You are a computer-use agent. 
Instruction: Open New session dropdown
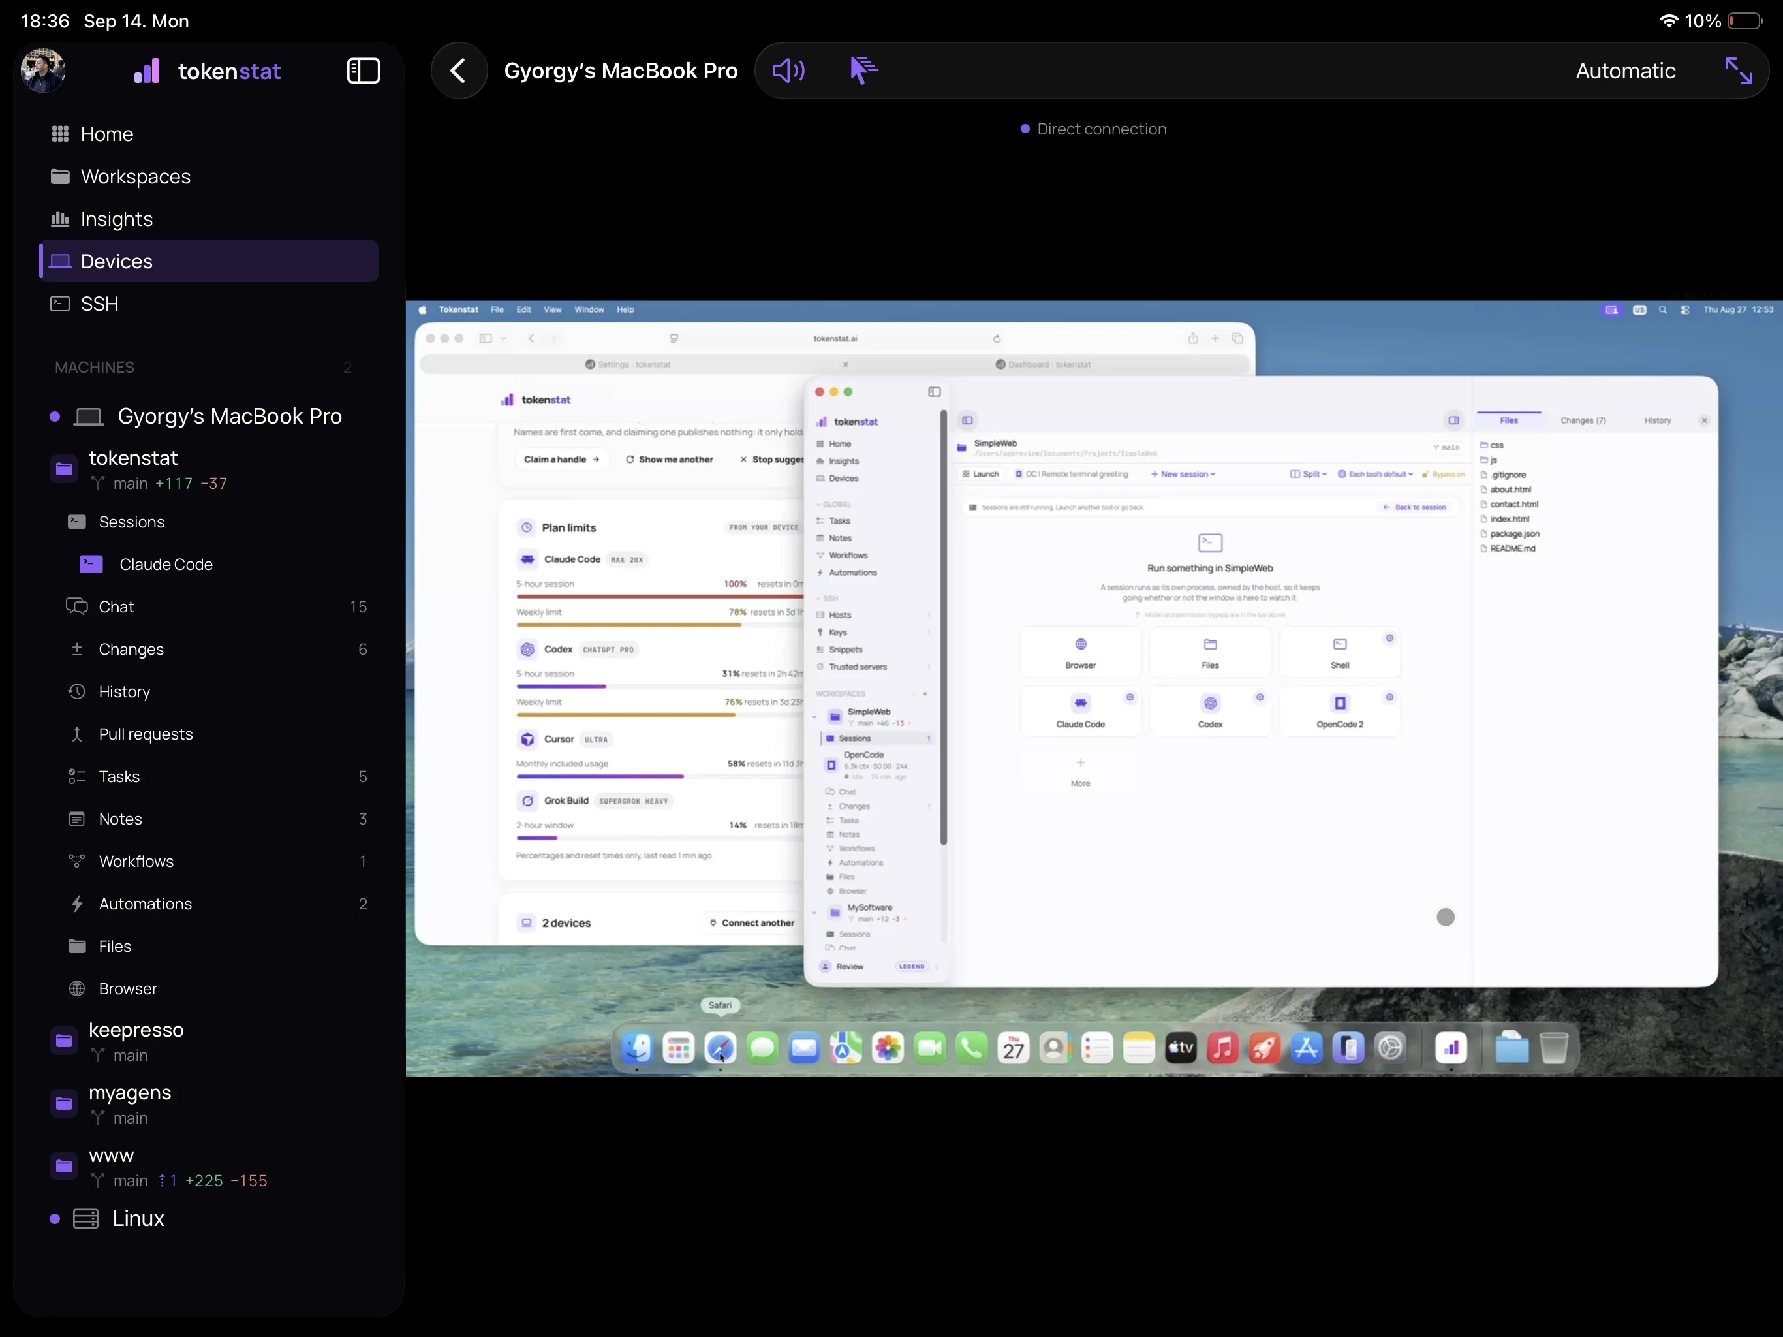coord(1183,474)
